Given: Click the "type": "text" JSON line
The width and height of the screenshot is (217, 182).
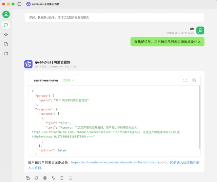Looking at the screenshot, I should 58,123.
